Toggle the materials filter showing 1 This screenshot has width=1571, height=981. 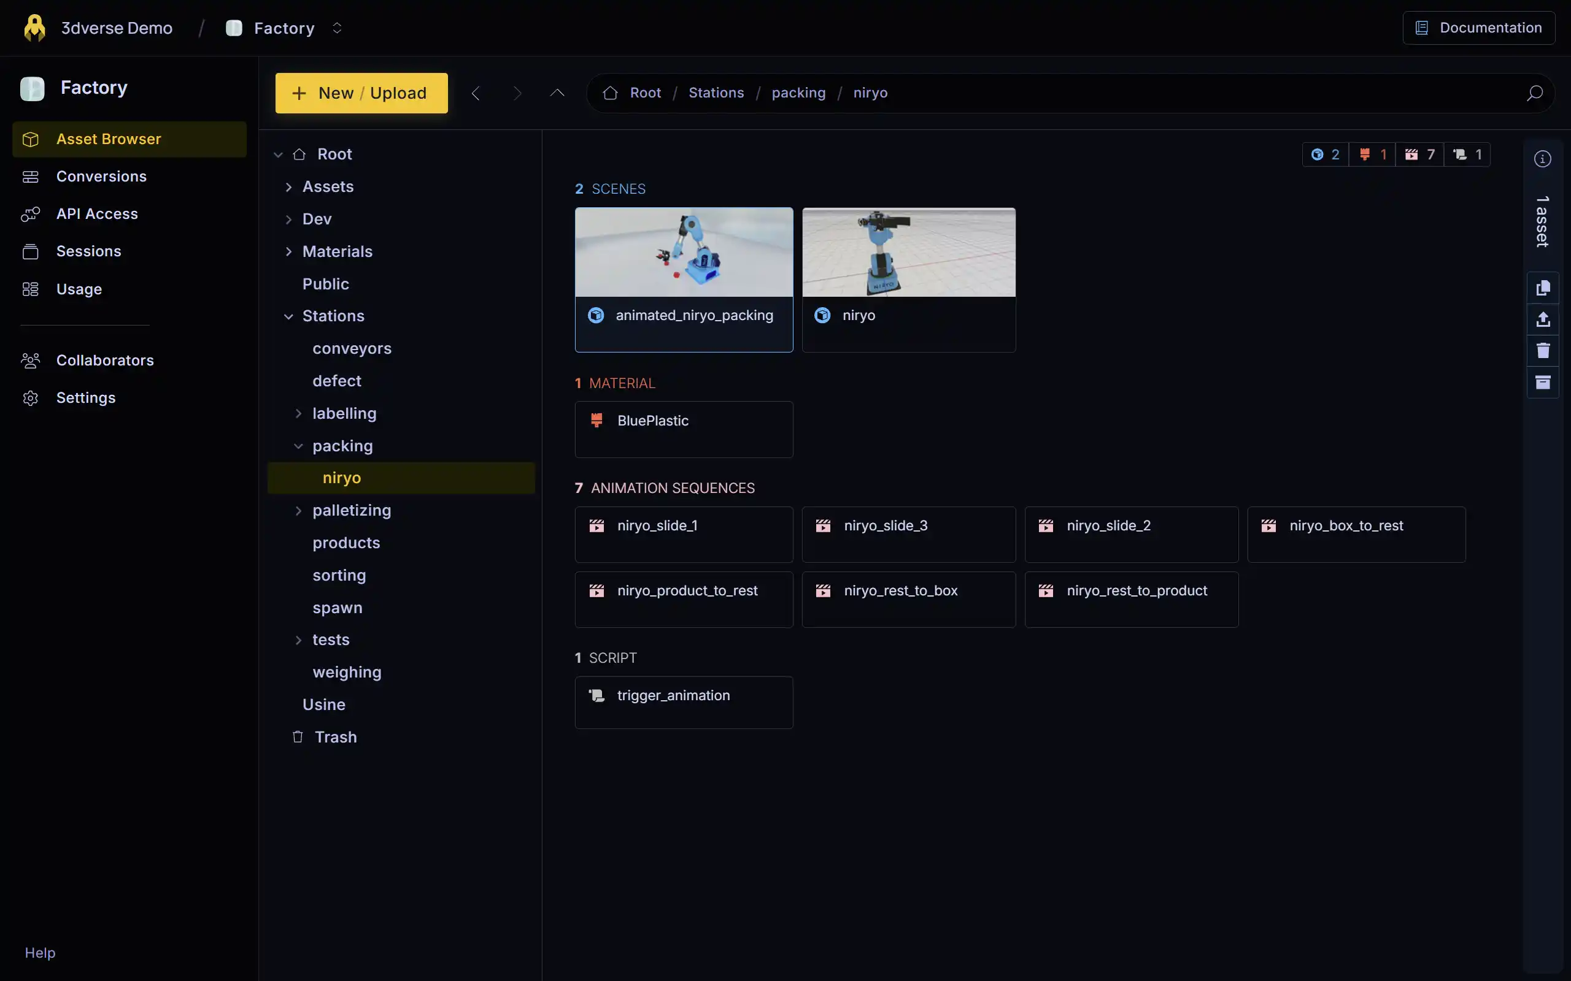click(1372, 155)
